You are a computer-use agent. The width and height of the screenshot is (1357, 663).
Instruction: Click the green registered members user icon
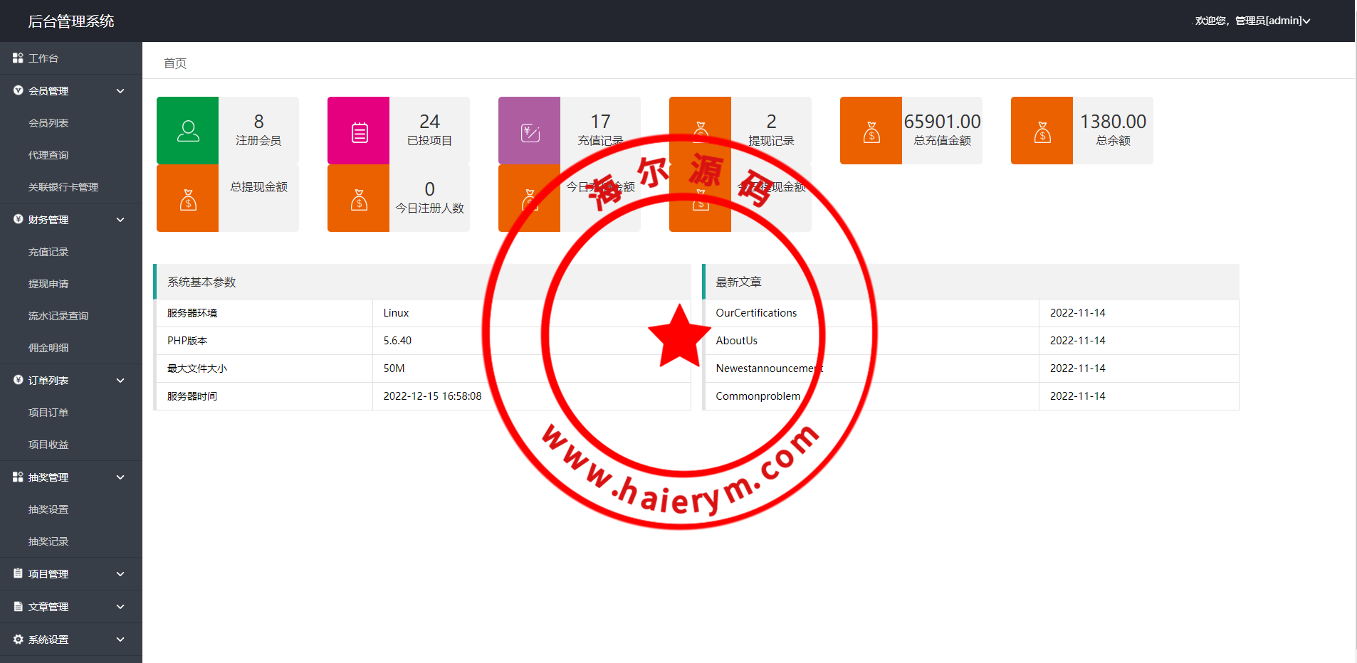[188, 131]
